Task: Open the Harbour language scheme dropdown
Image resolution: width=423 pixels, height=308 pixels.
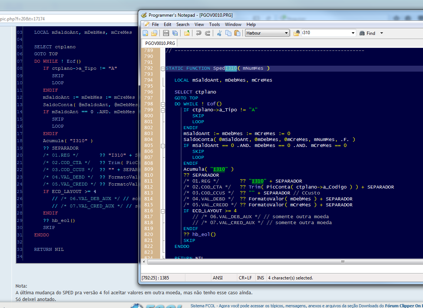Action: click(x=286, y=33)
